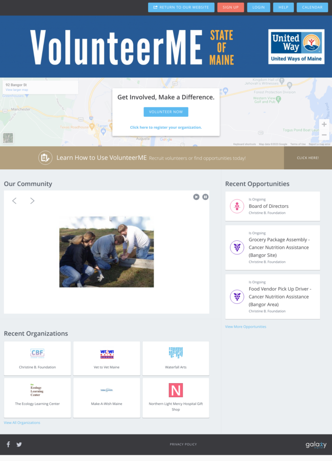
Task: Click Keyboard shortcuts on the map
Action: (244, 144)
